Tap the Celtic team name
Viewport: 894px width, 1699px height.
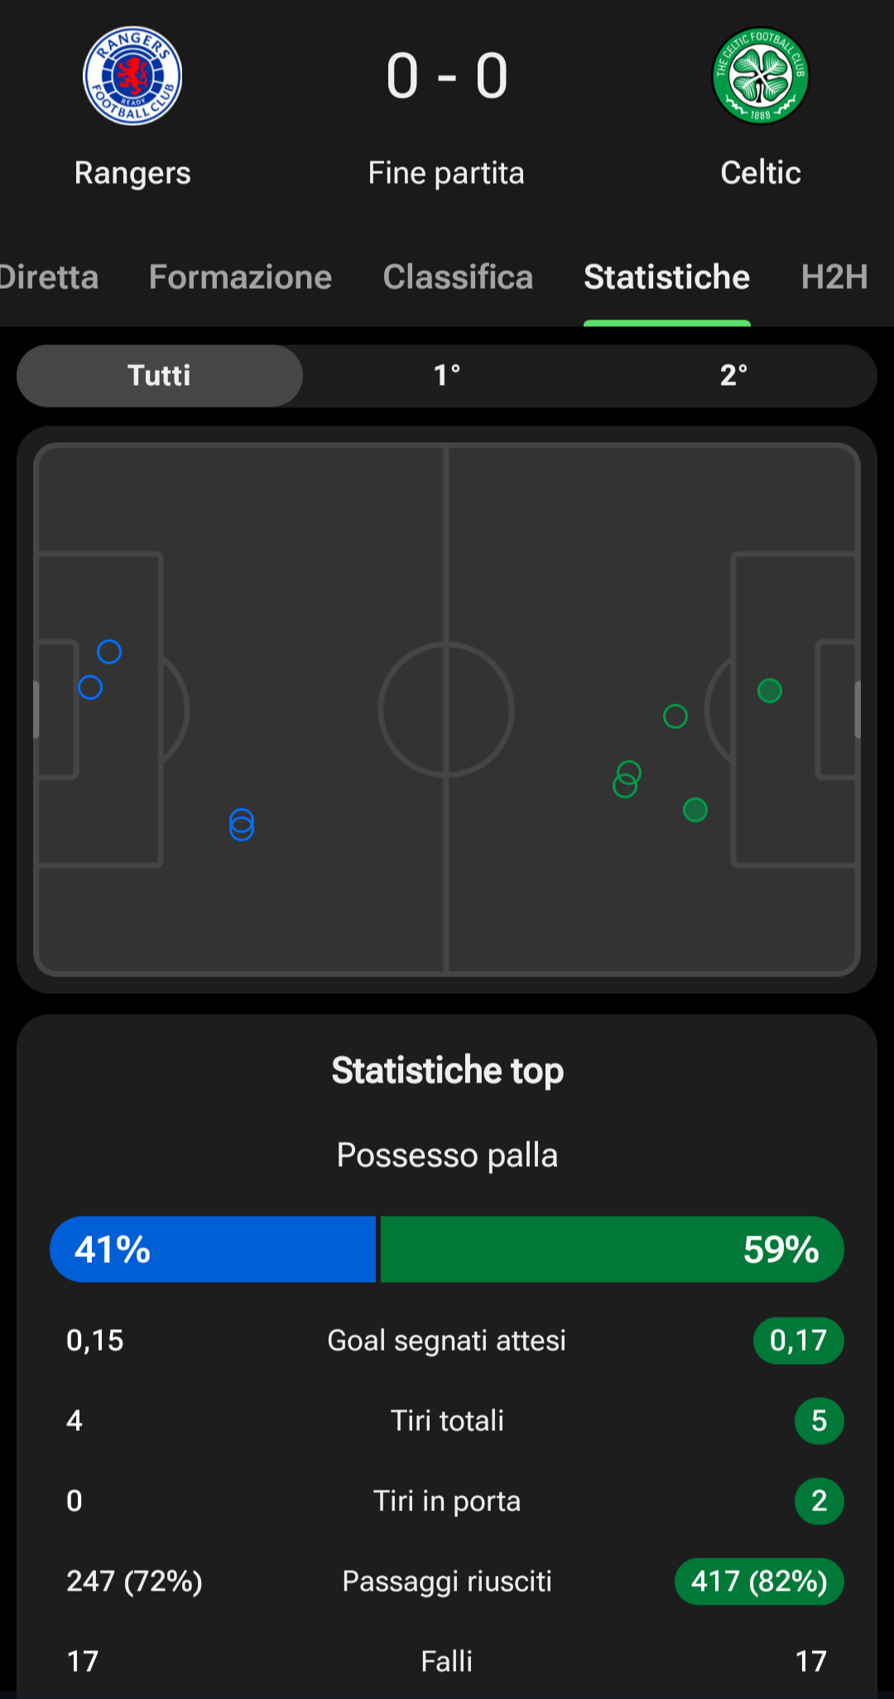coord(761,172)
